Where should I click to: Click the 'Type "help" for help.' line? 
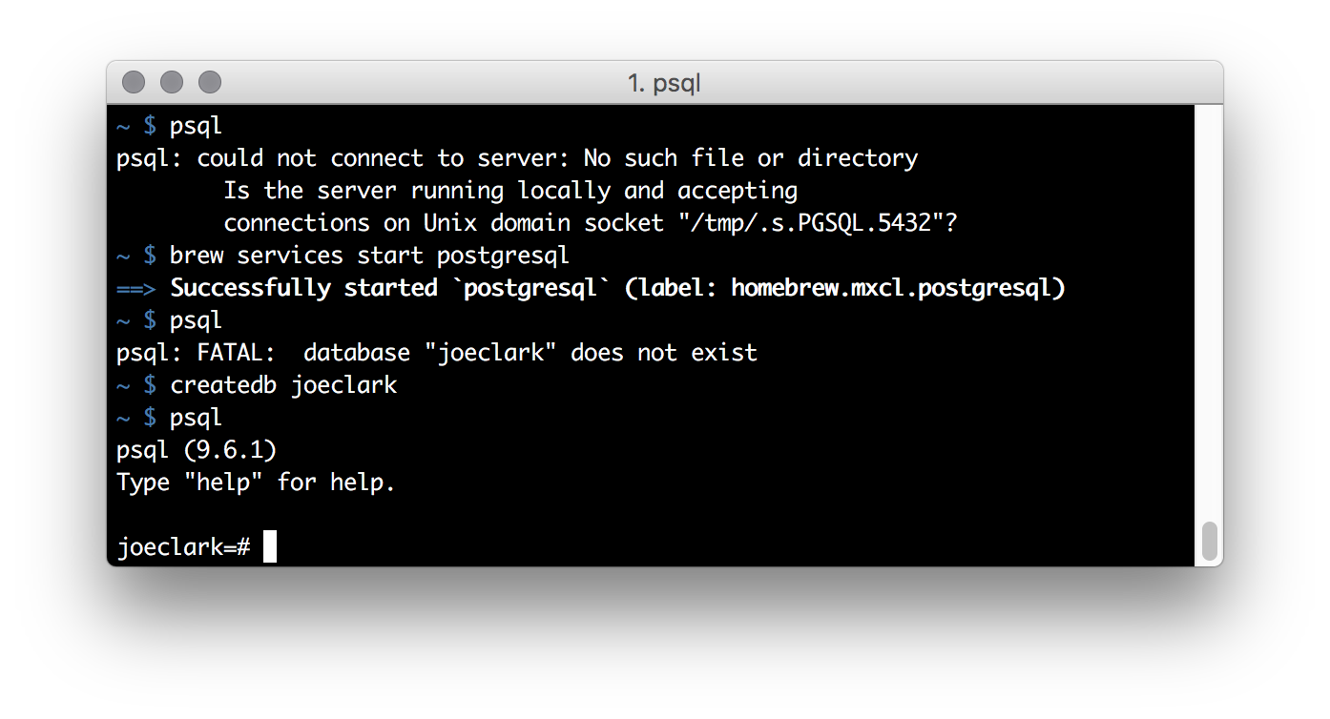coord(254,482)
